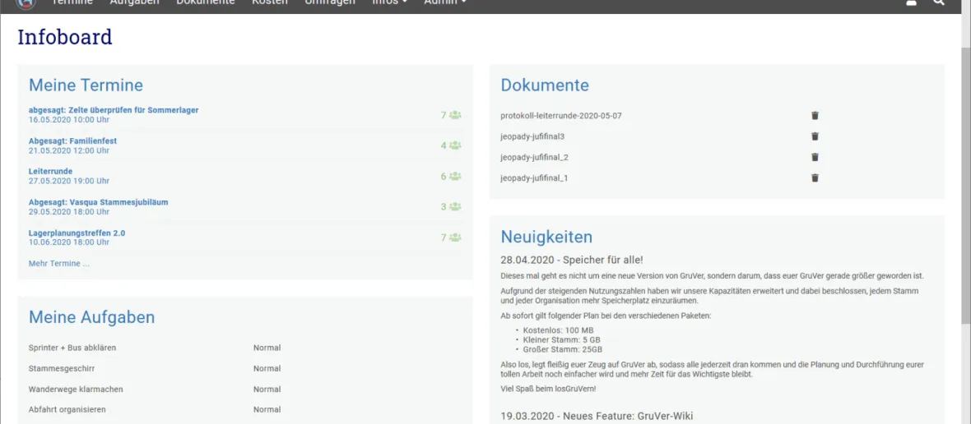Click participants icon for Lagerplanungstreffen 2.0
The width and height of the screenshot is (971, 424).
[455, 237]
